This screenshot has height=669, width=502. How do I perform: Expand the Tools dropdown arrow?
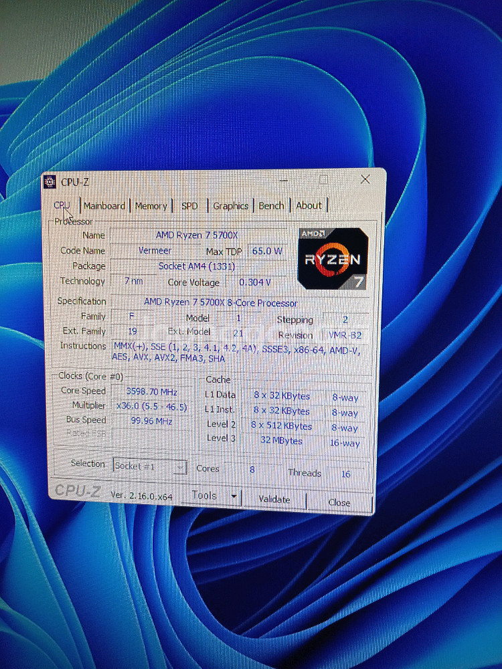234,496
